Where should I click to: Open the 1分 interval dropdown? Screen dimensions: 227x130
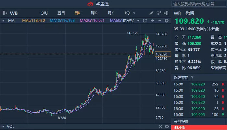130,13
